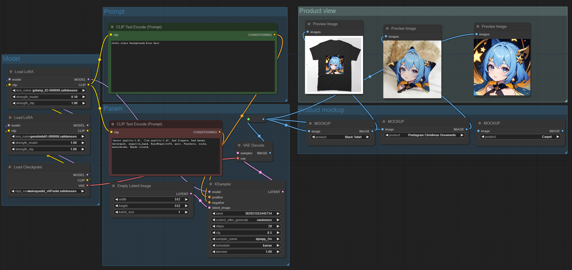Screen dimensions: 572x270
Task: Collapse the MOCKUP node set to Black Tshirt
Action: pos(310,123)
